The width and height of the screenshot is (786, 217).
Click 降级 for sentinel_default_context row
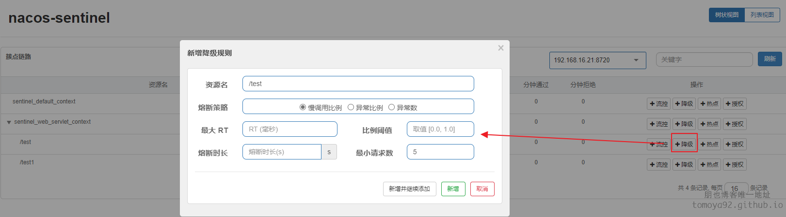click(684, 103)
